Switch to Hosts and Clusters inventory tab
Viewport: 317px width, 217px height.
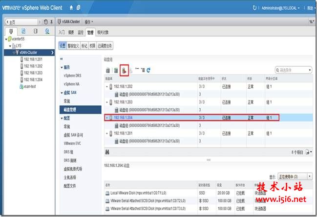pyautogui.click(x=11, y=31)
